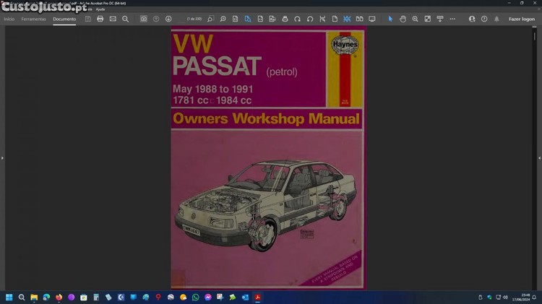This screenshot has width=542, height=304.
Task: Switch to the Ferramentas tab
Action: [x=33, y=19]
